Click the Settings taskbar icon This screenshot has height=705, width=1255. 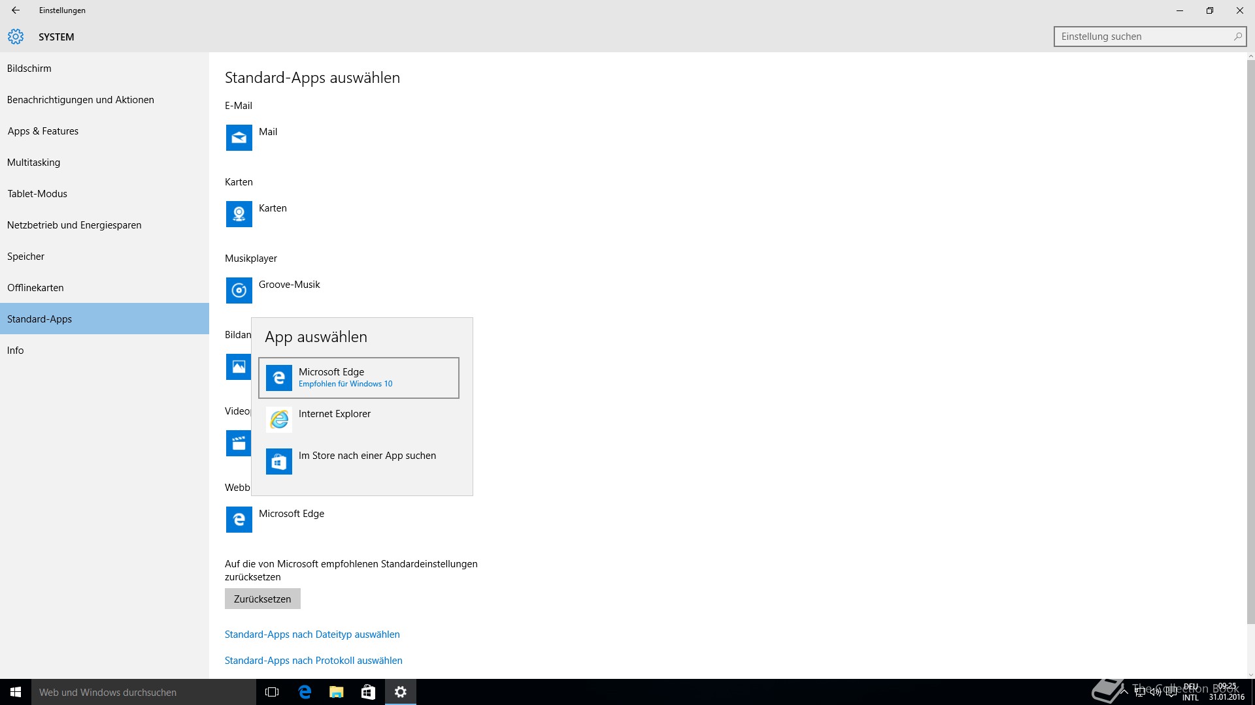click(x=401, y=692)
